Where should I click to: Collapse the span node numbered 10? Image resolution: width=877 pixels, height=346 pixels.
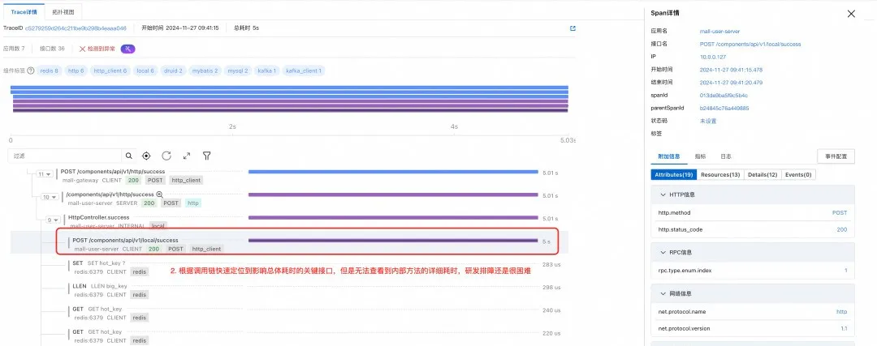(50, 197)
